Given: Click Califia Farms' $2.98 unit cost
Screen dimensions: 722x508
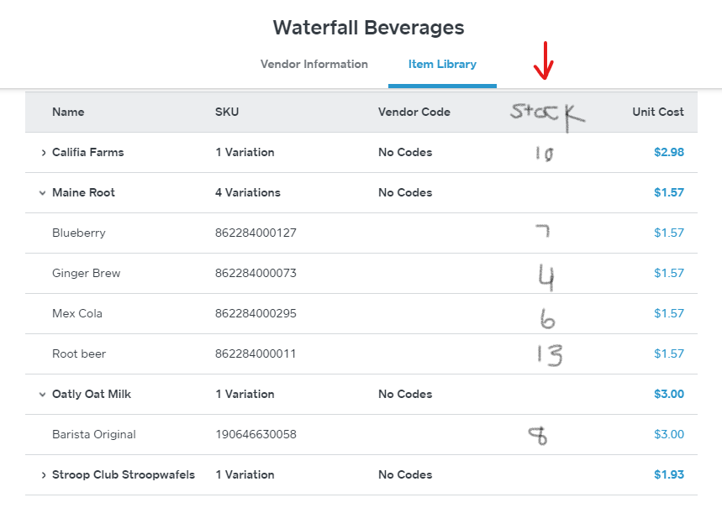Looking at the screenshot, I should point(668,153).
